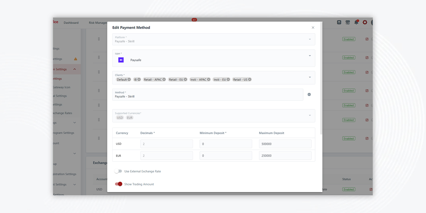Open the Icon dropdown arrow
The width and height of the screenshot is (426, 213).
310,56
